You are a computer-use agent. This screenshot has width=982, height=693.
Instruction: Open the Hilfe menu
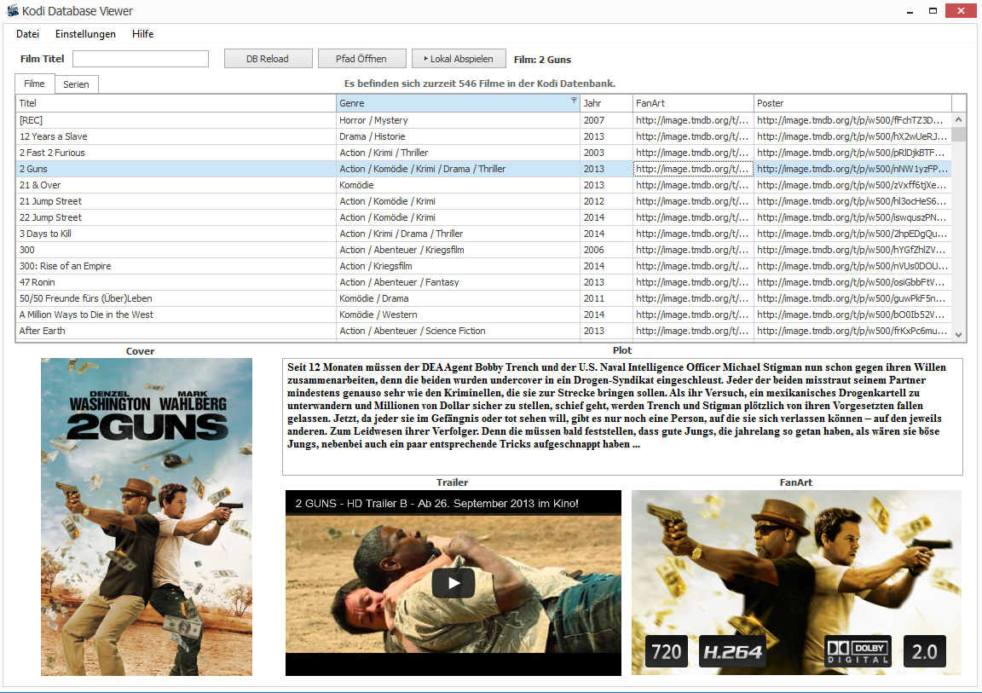tap(143, 34)
